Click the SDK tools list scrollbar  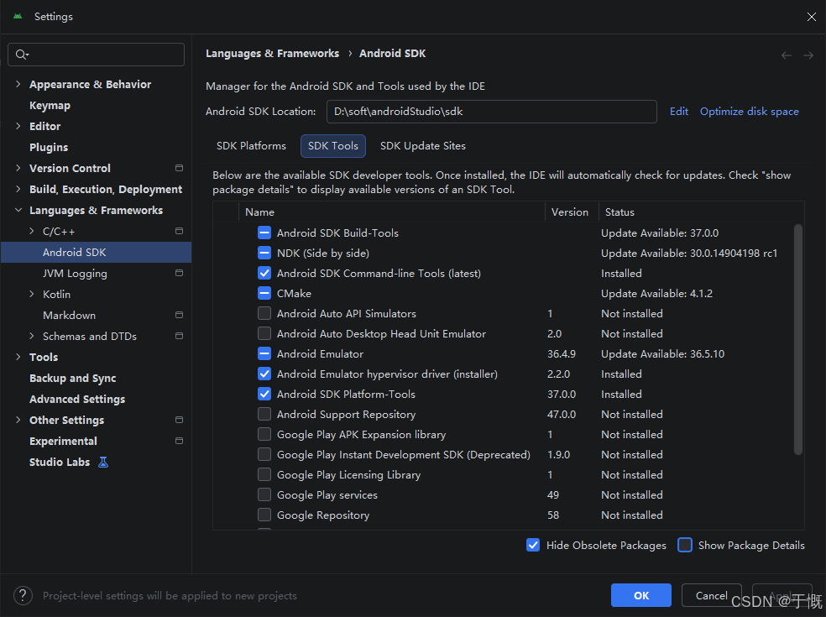tap(798, 339)
